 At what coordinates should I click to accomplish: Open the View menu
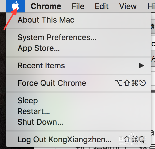click(x=128, y=6)
